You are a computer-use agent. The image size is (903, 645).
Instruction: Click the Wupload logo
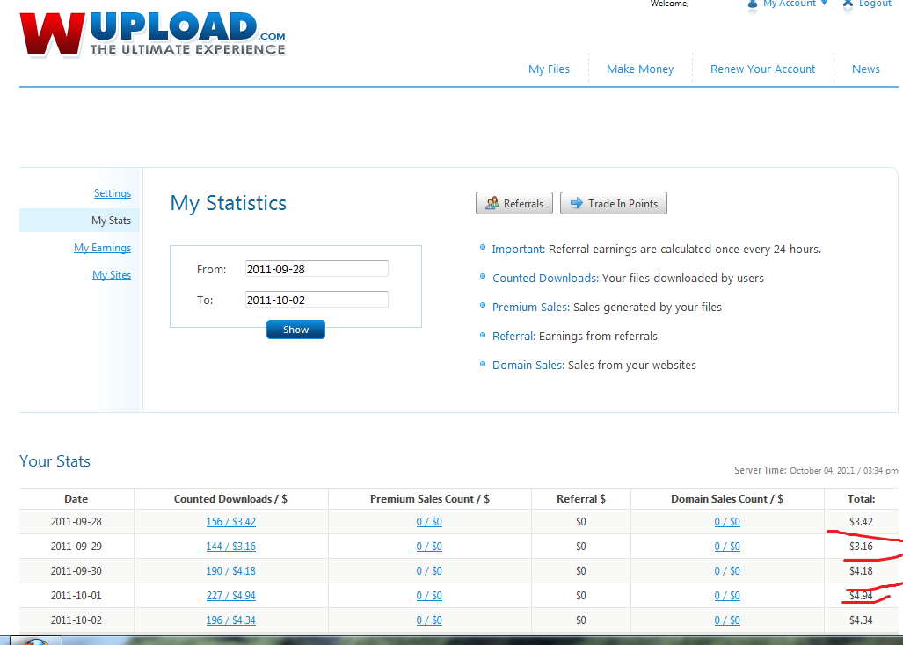tap(153, 34)
